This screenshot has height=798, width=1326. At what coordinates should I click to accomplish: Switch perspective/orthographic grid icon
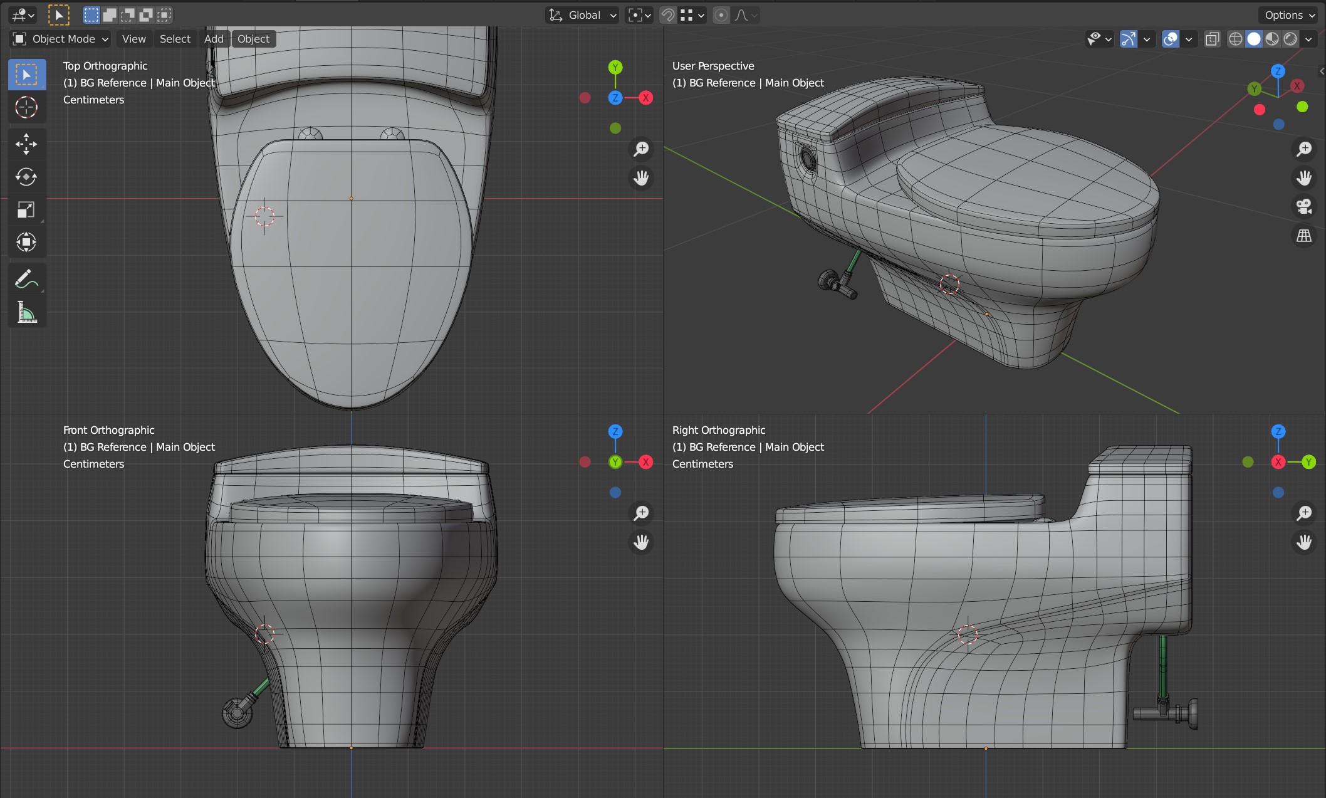(x=1304, y=236)
